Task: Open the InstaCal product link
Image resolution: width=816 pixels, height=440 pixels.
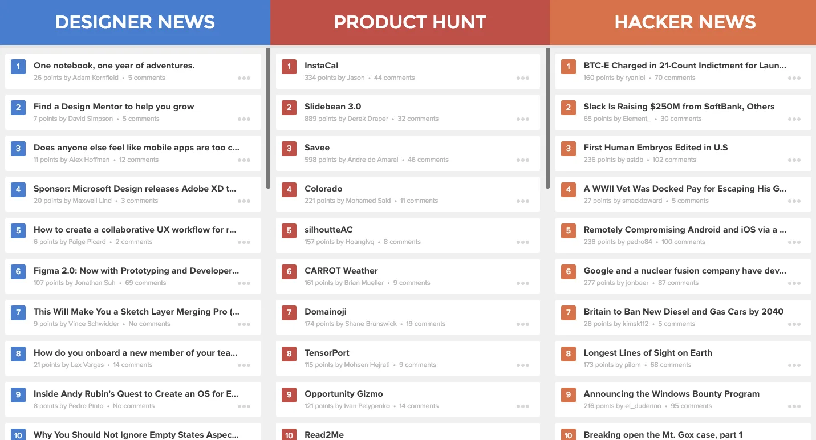Action: 322,66
